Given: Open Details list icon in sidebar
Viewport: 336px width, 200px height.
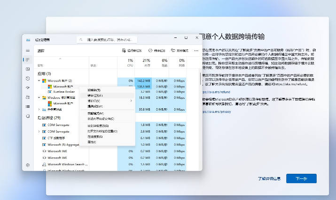Looking at the screenshot, I should tap(28, 106).
